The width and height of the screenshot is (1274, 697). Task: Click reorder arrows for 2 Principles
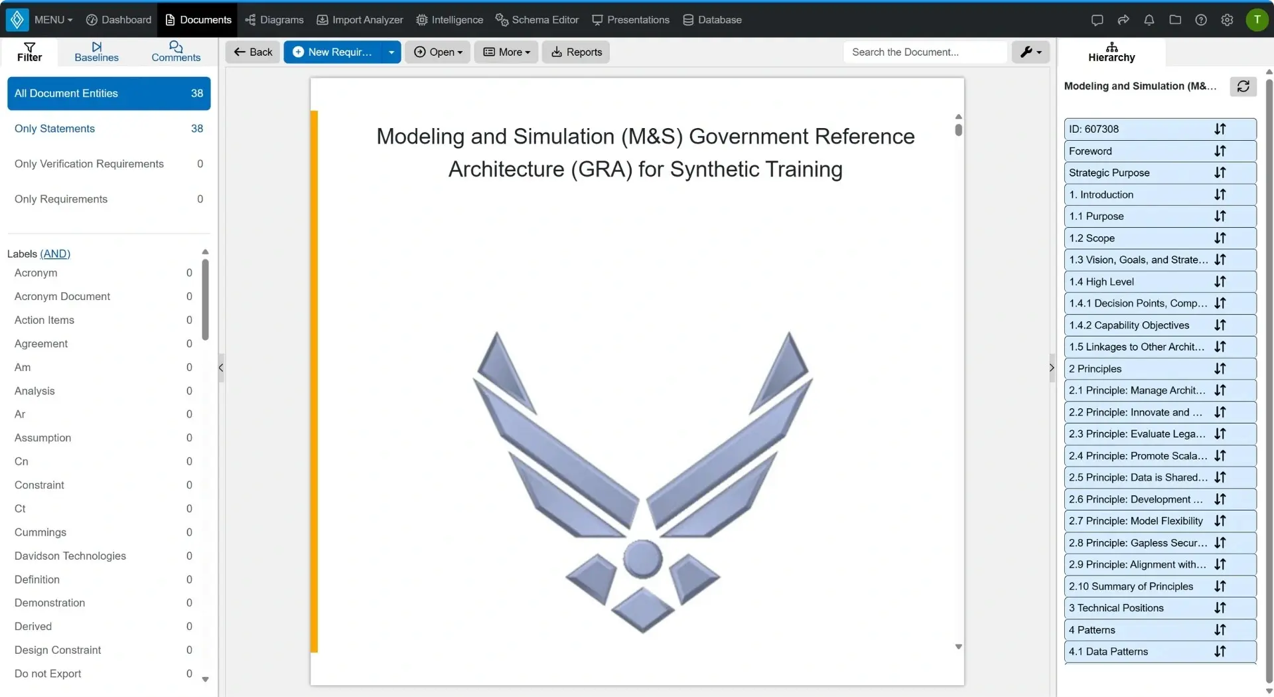(1220, 368)
